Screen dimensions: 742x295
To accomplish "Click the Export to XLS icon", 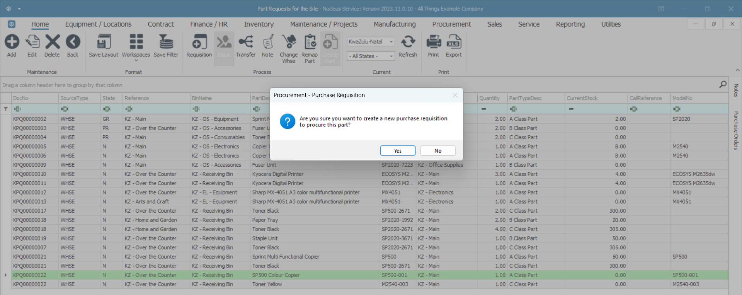I will click(x=454, y=42).
